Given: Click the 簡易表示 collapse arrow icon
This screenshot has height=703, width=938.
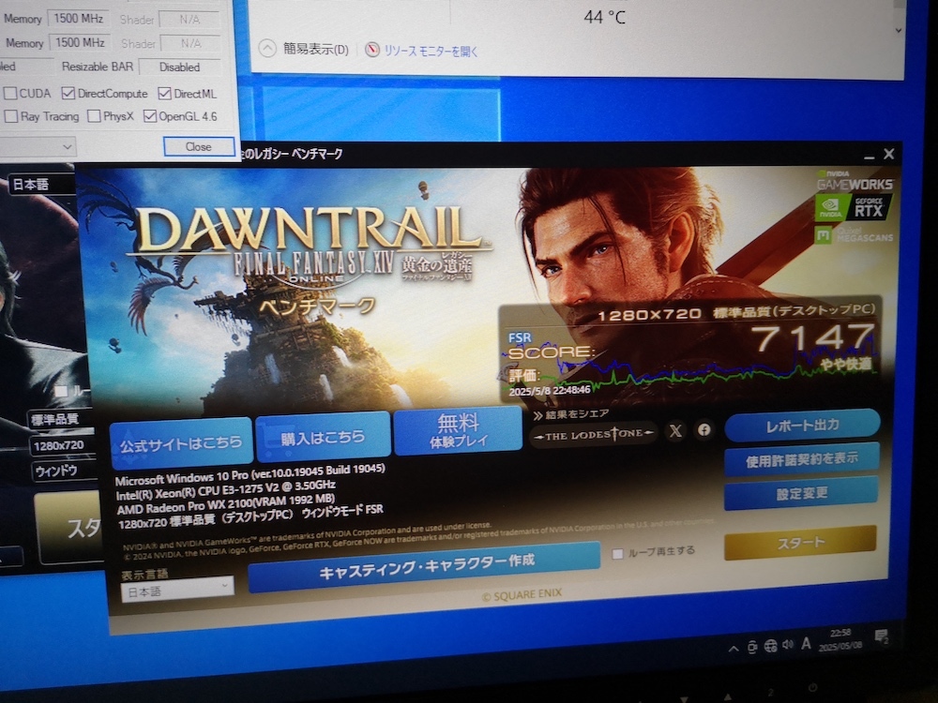Looking at the screenshot, I should point(267,49).
